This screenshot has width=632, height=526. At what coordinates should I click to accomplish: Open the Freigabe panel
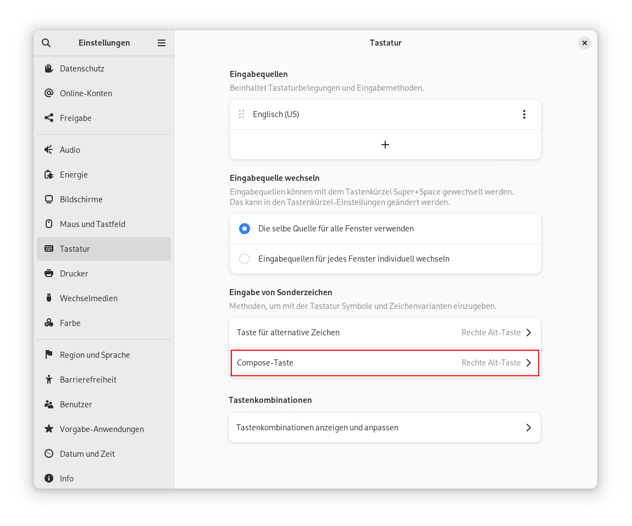pos(104,118)
